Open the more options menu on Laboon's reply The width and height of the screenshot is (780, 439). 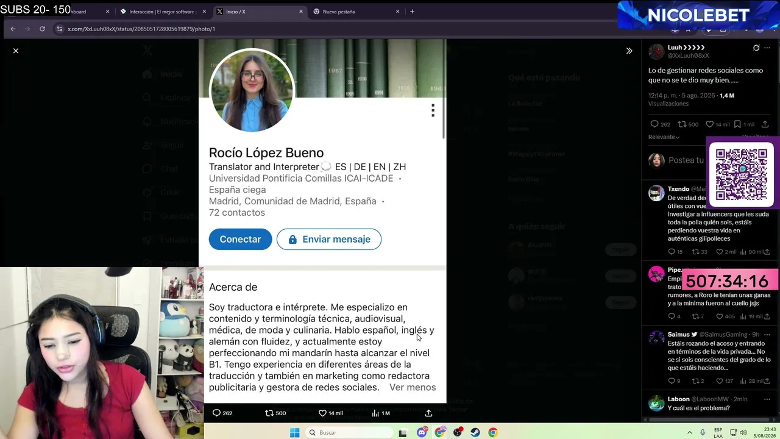(767, 399)
